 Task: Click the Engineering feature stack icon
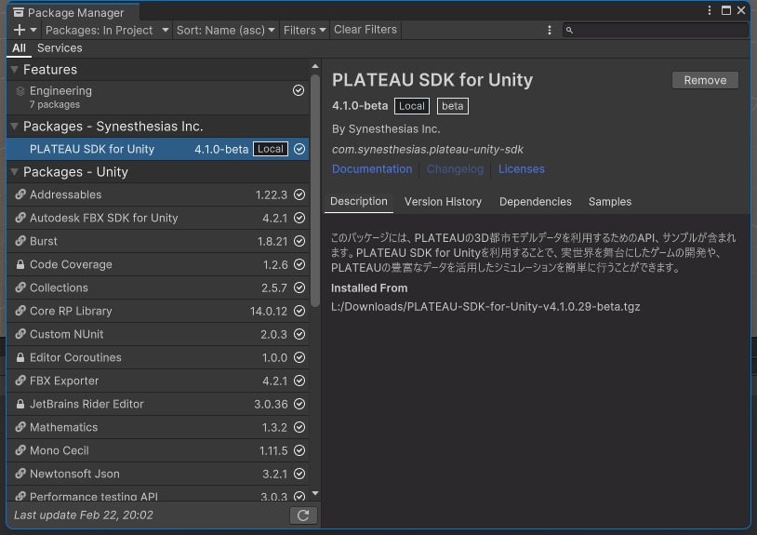pos(20,91)
